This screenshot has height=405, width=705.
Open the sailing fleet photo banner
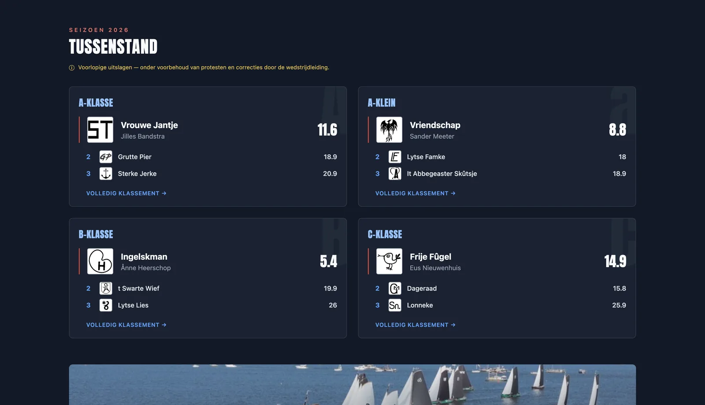pyautogui.click(x=352, y=385)
